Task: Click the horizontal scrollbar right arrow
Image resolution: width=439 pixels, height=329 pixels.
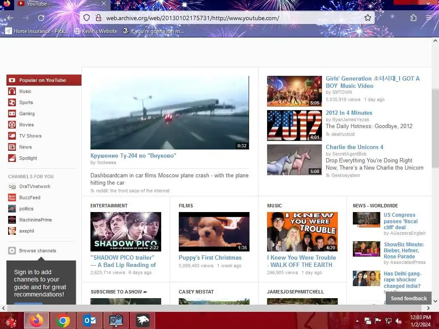Action: 428,308
